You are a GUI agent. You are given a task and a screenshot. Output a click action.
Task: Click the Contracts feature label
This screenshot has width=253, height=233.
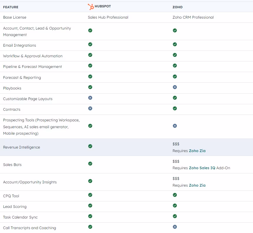point(12,110)
